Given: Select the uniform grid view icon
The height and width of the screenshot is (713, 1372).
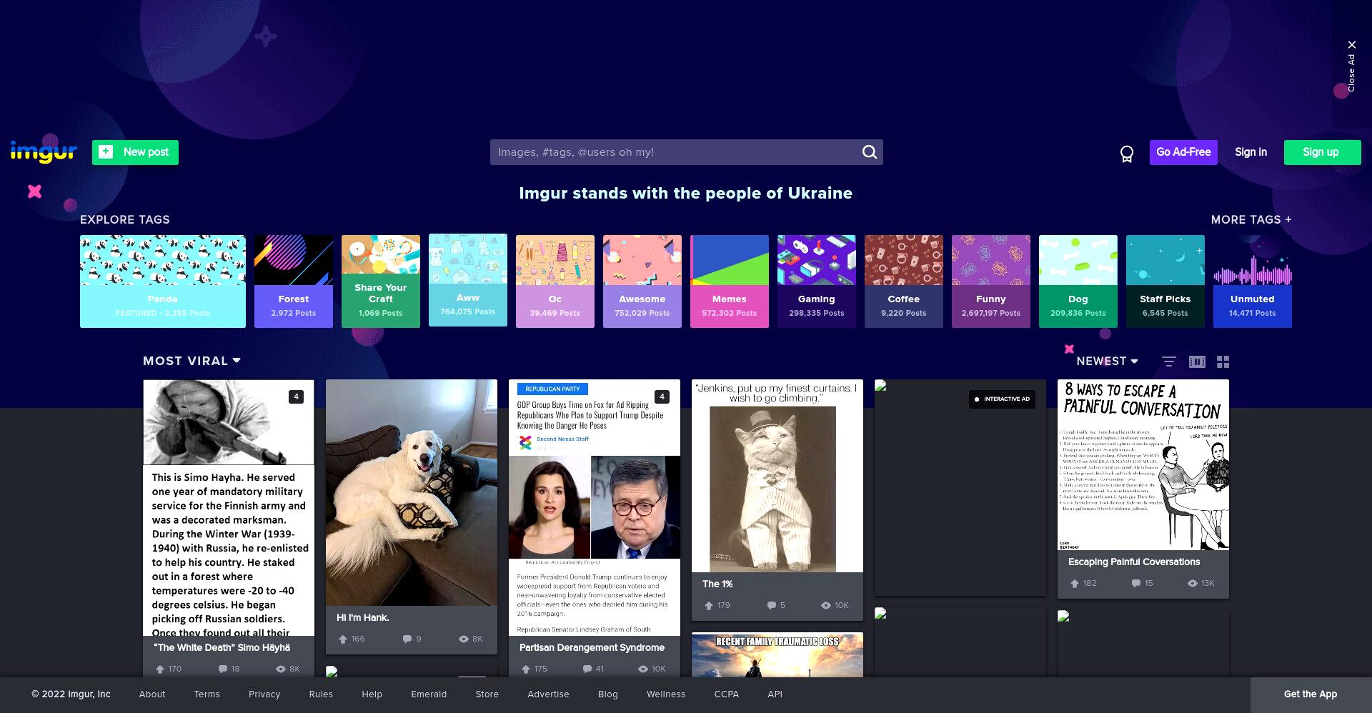Looking at the screenshot, I should point(1223,362).
